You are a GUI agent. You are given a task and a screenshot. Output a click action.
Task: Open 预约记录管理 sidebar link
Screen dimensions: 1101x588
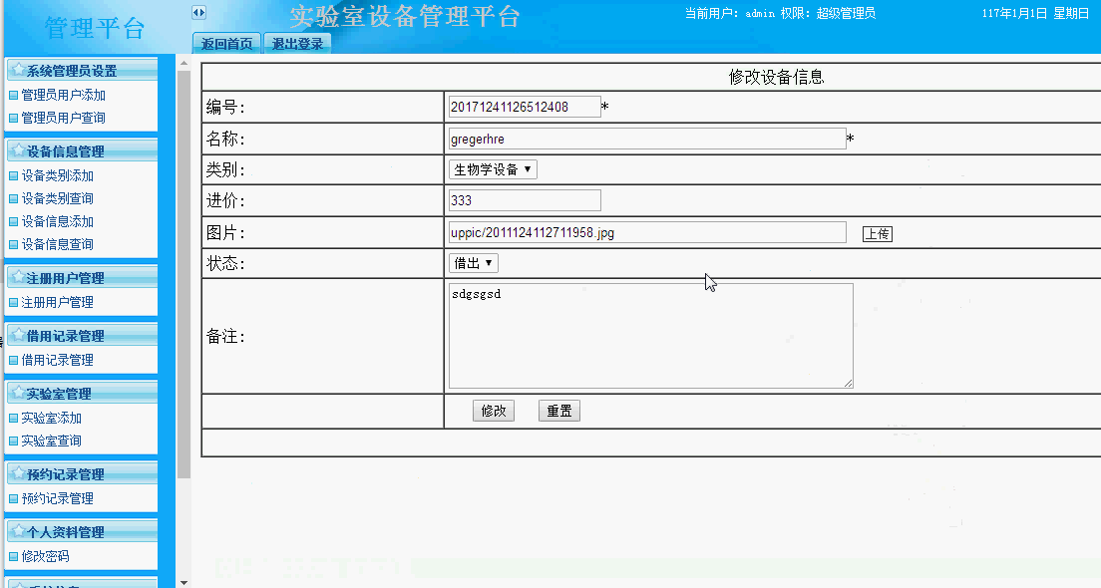point(58,499)
